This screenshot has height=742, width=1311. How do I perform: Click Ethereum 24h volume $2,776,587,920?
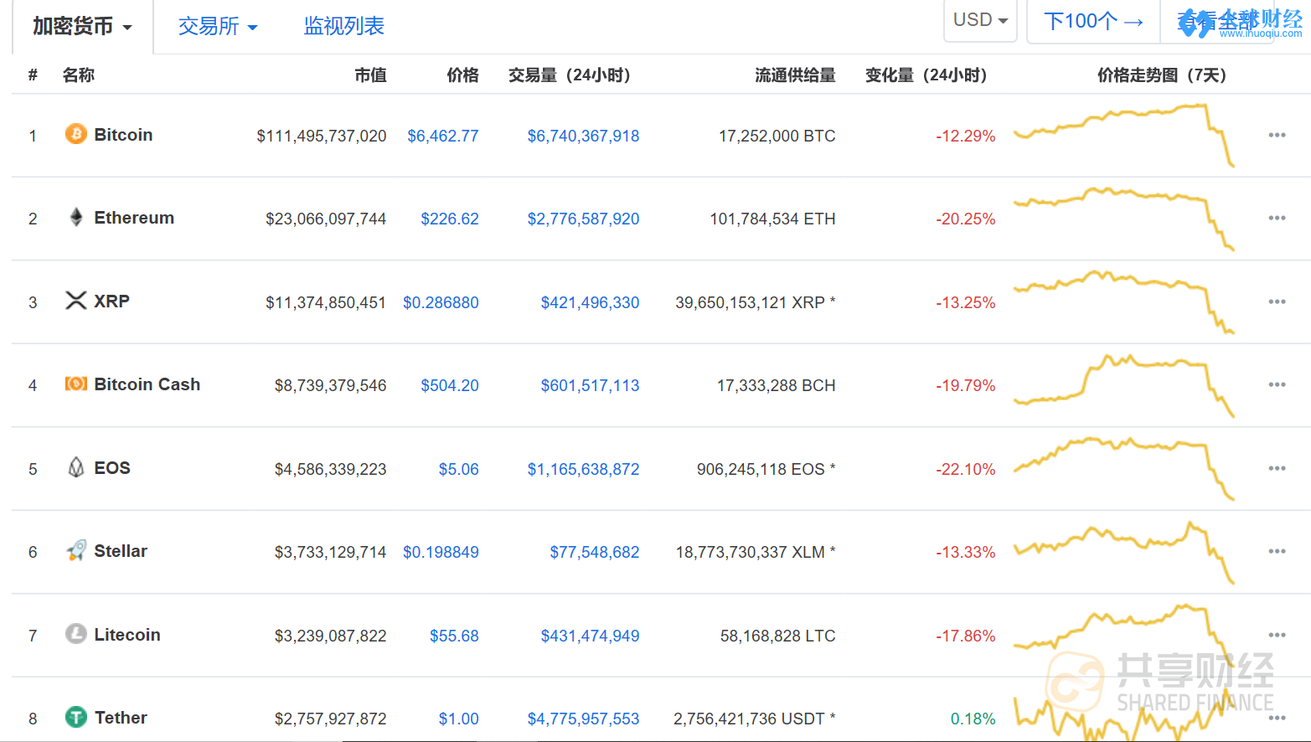coord(583,219)
